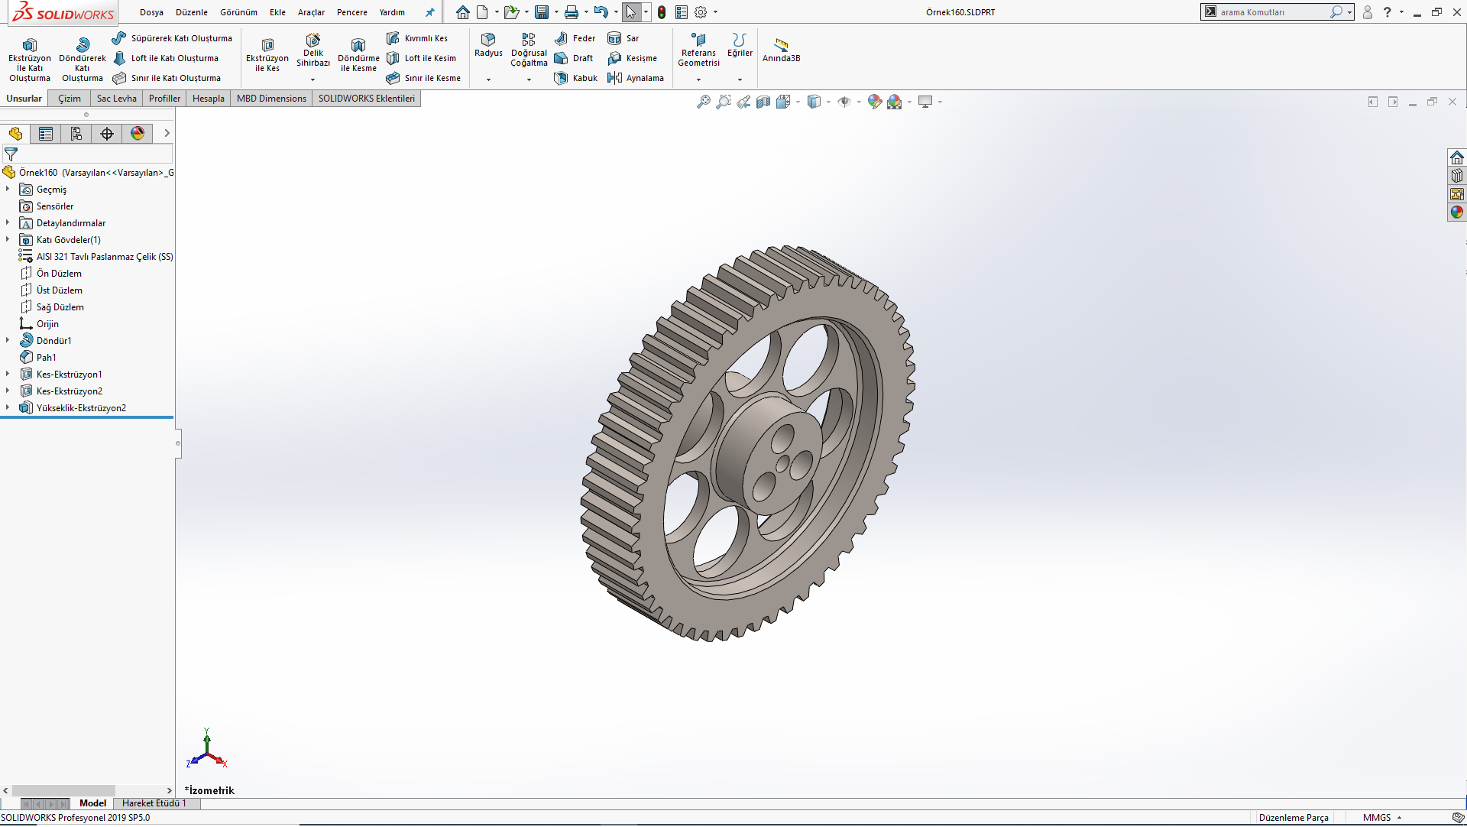Toggle the pin on the menu bar
The width and height of the screenshot is (1467, 827).
coord(429,12)
